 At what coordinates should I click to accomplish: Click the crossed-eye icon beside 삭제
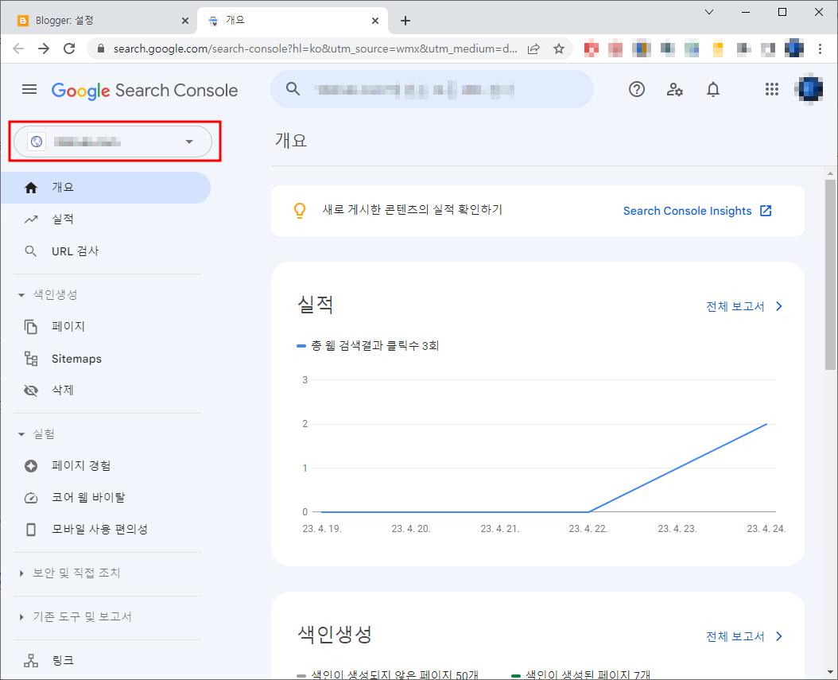click(31, 391)
